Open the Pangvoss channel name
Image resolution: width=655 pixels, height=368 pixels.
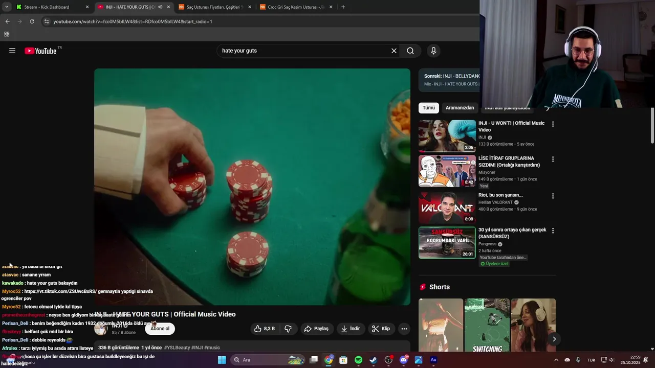(x=487, y=244)
